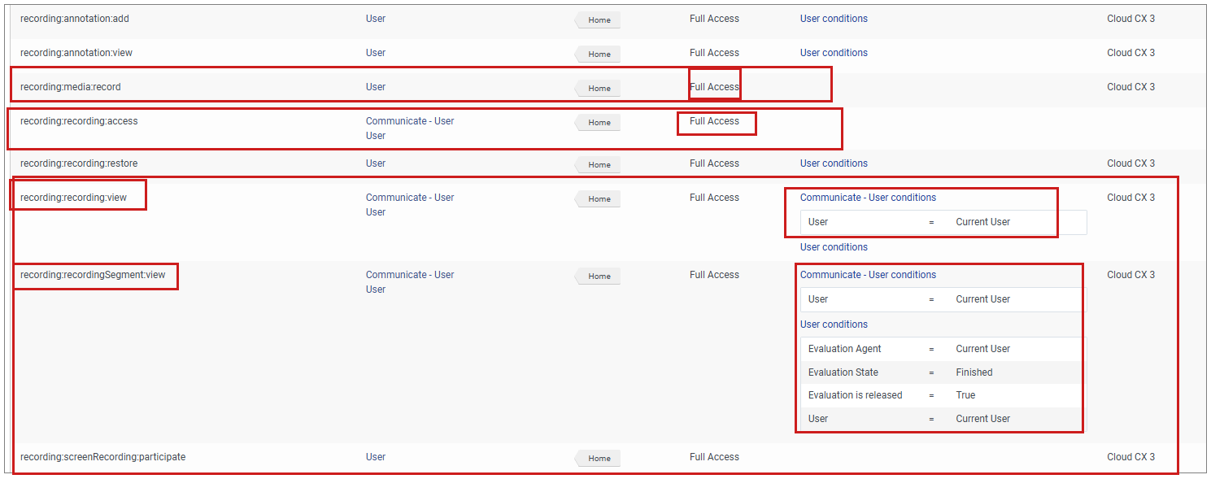1211x479 pixels.
Task: Select the Evaluation Agent = Current User condition
Action: (941, 349)
